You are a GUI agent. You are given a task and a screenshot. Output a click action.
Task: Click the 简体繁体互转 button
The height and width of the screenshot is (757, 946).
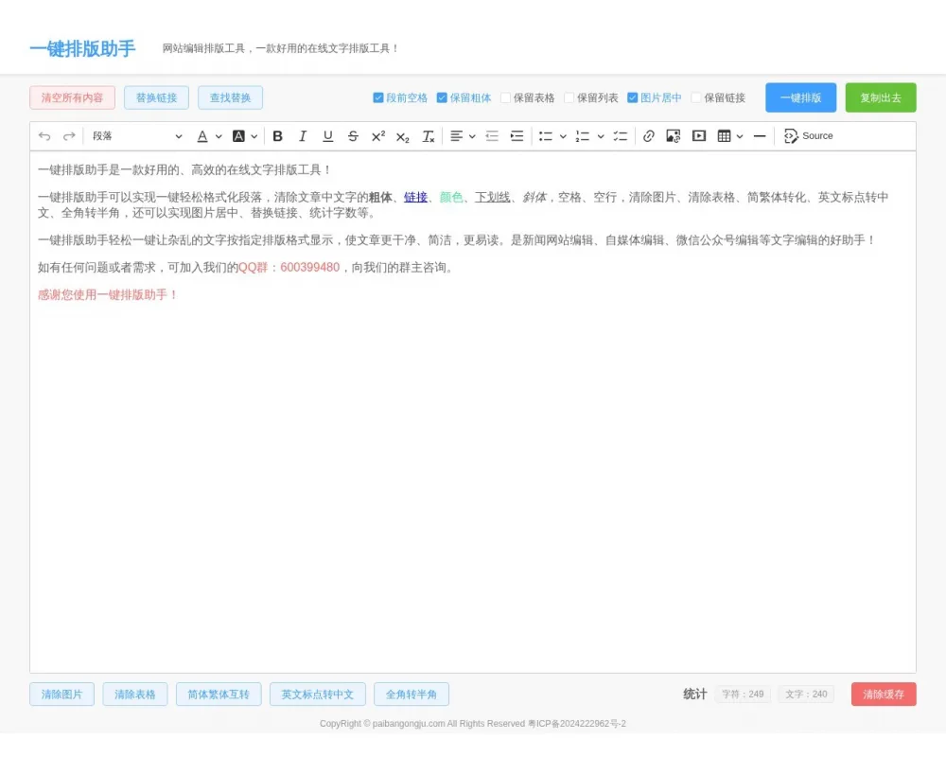tap(219, 695)
